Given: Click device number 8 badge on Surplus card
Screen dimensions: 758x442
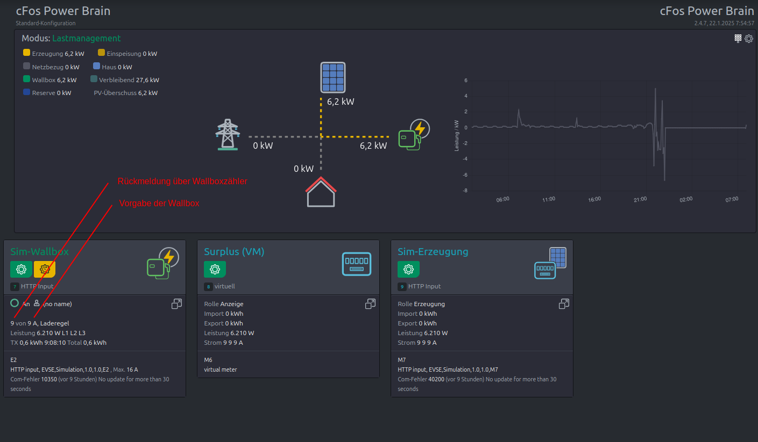Looking at the screenshot, I should (208, 287).
